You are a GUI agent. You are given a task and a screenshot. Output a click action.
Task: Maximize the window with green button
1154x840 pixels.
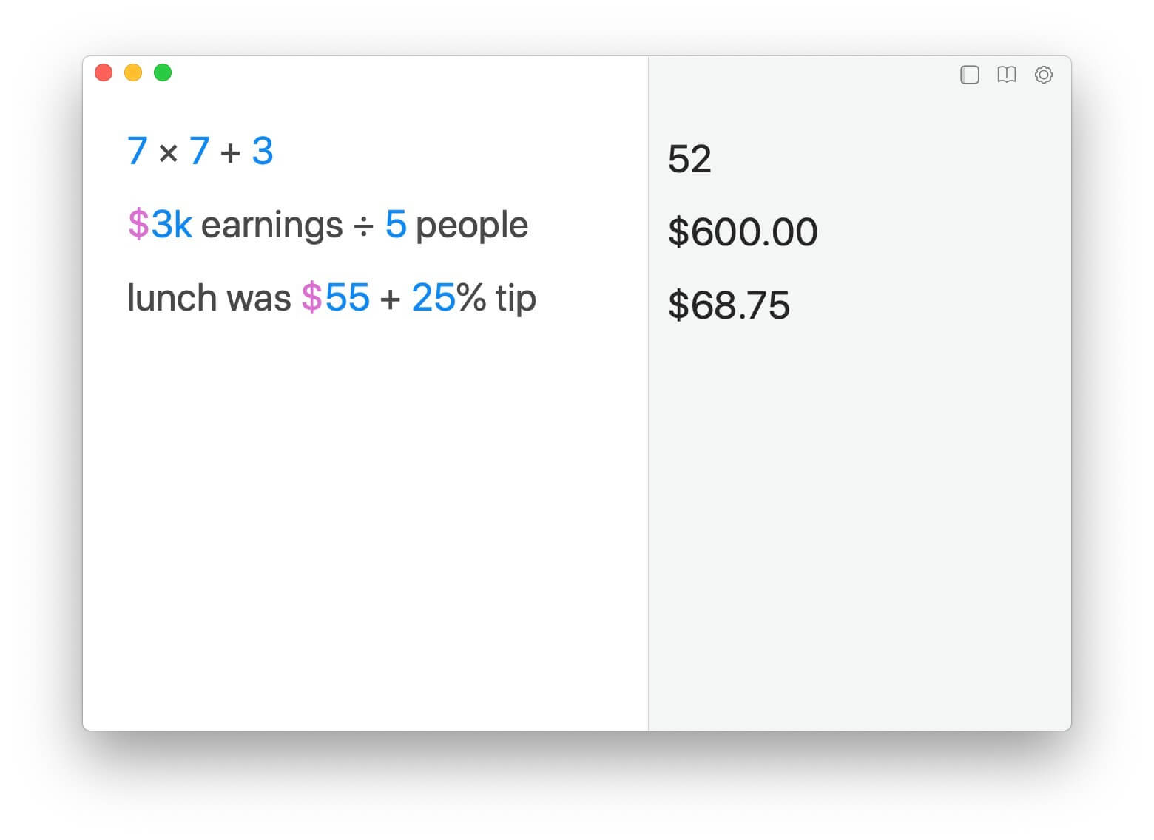pyautogui.click(x=163, y=72)
